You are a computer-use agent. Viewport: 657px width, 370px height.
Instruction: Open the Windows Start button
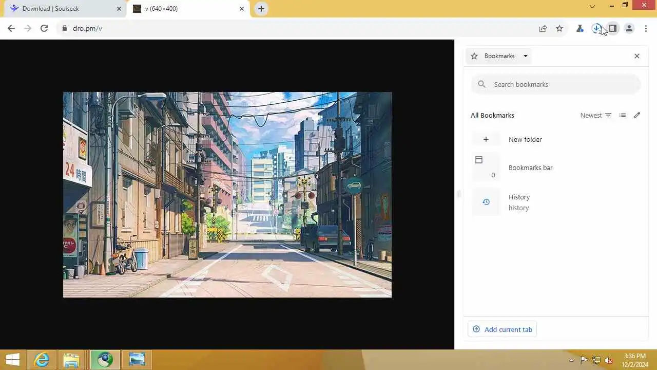point(13,359)
